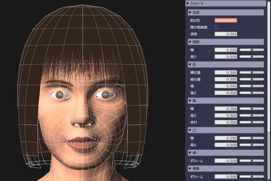Collapse the 全身 section
The height and width of the screenshot is (181, 271).
pos(189,13)
